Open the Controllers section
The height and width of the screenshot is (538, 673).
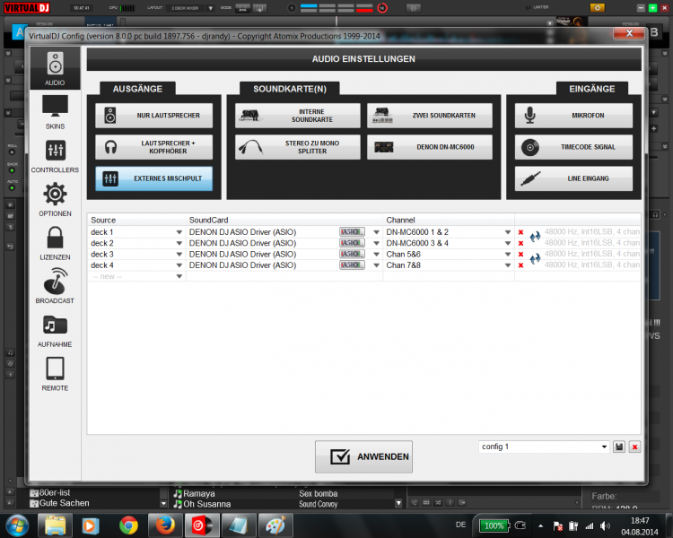point(55,156)
